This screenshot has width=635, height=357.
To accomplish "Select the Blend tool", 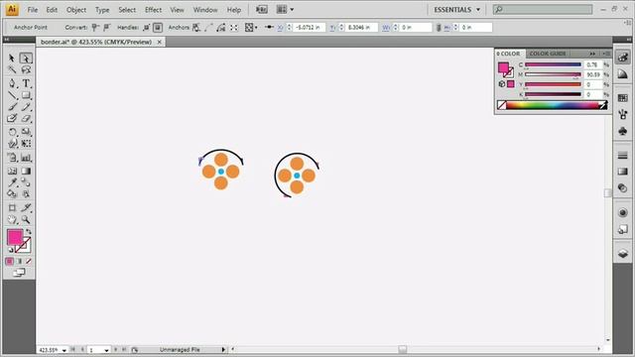I will click(26, 182).
